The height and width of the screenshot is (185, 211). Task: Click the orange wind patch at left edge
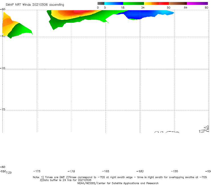[x=7, y=22]
